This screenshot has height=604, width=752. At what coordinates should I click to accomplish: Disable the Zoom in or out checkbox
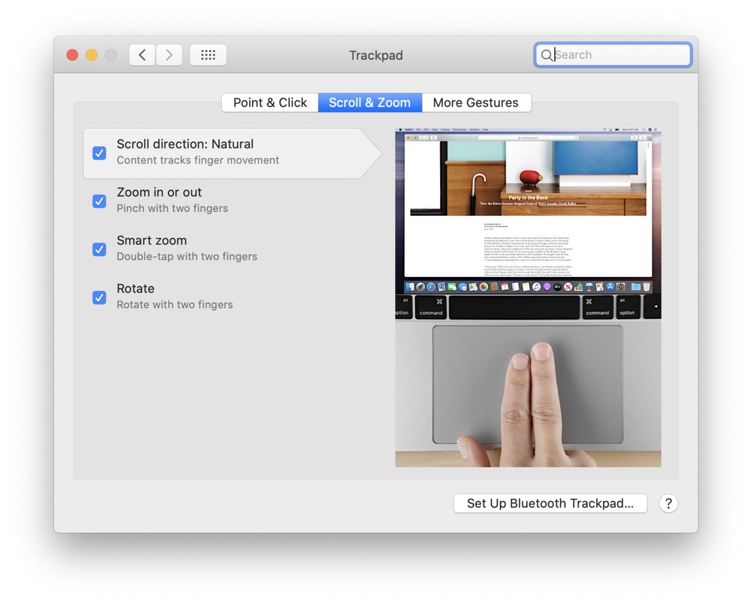(x=99, y=201)
